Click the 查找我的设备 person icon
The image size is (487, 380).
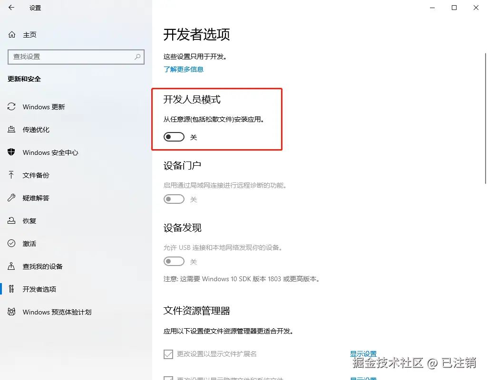point(11,266)
